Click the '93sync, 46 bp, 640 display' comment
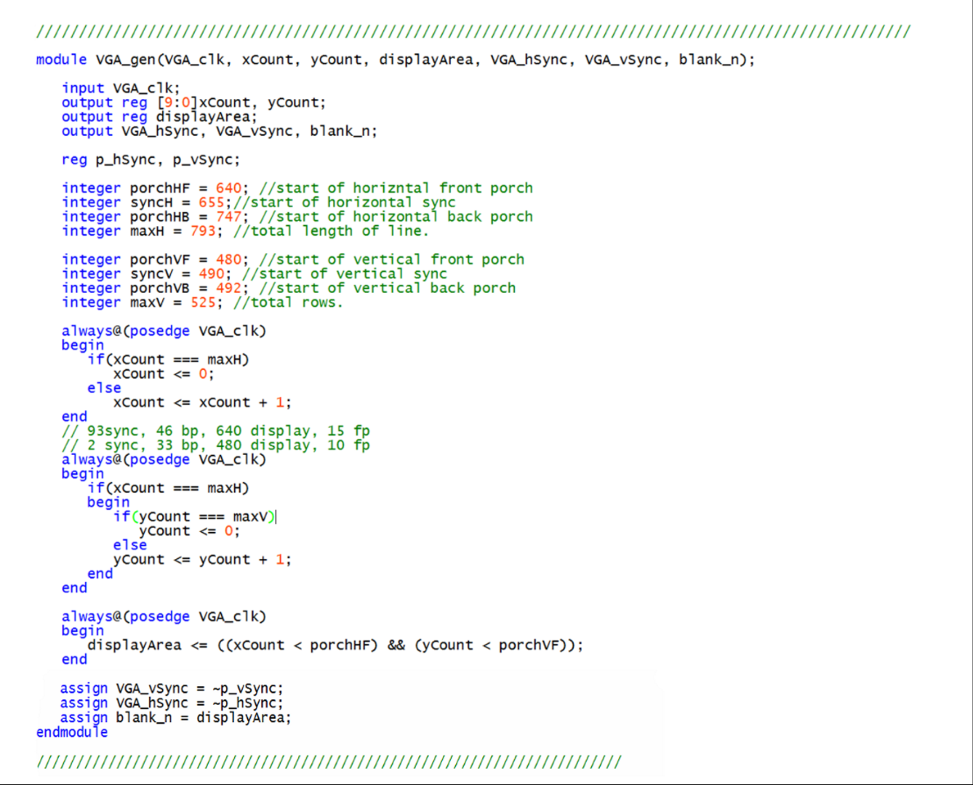 point(216,431)
